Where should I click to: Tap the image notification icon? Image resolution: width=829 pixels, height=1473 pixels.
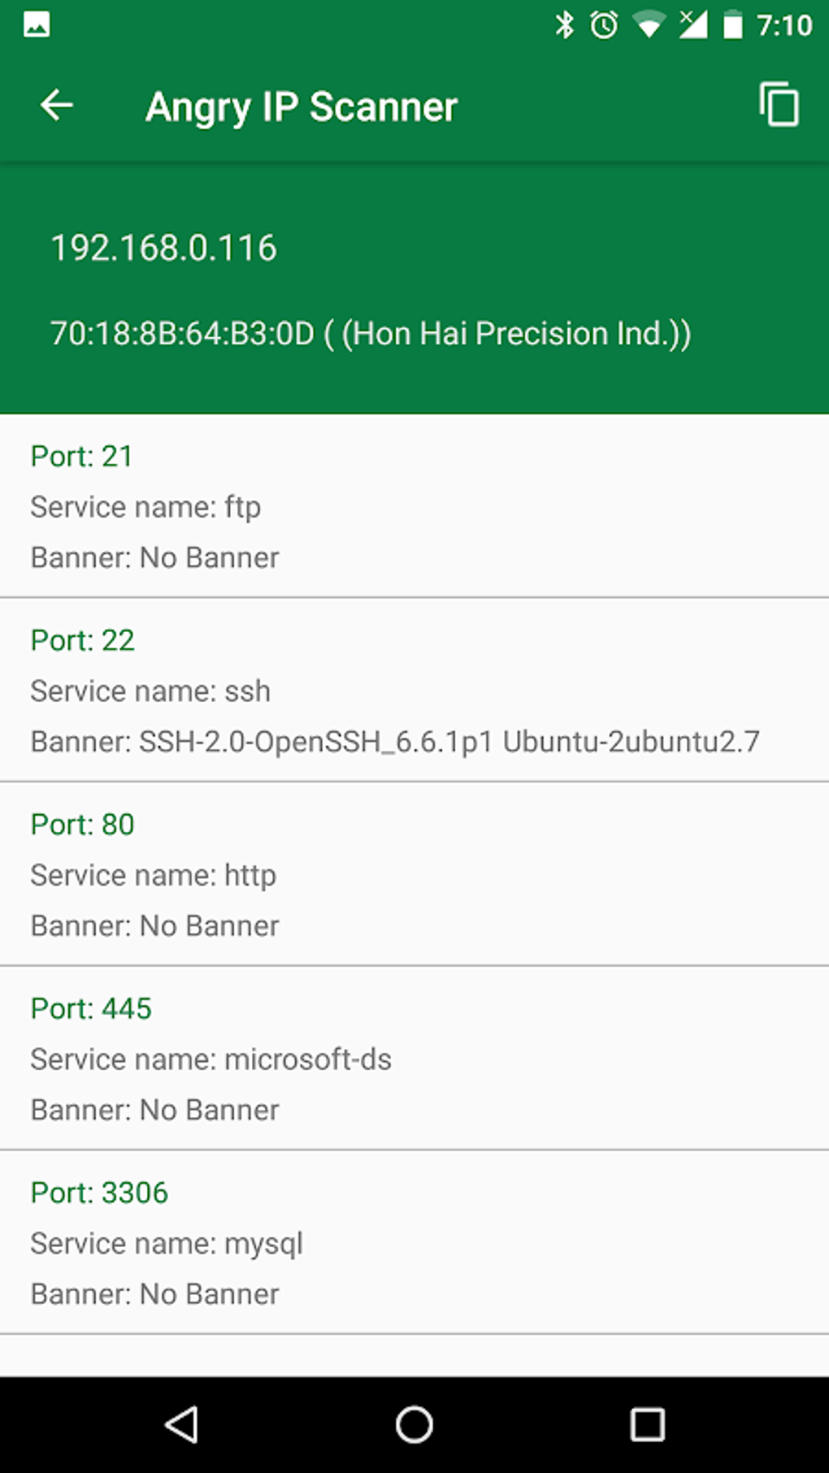[37, 25]
